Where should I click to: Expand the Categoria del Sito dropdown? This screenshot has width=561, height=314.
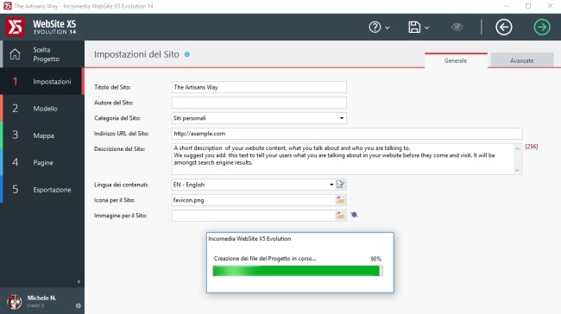342,118
